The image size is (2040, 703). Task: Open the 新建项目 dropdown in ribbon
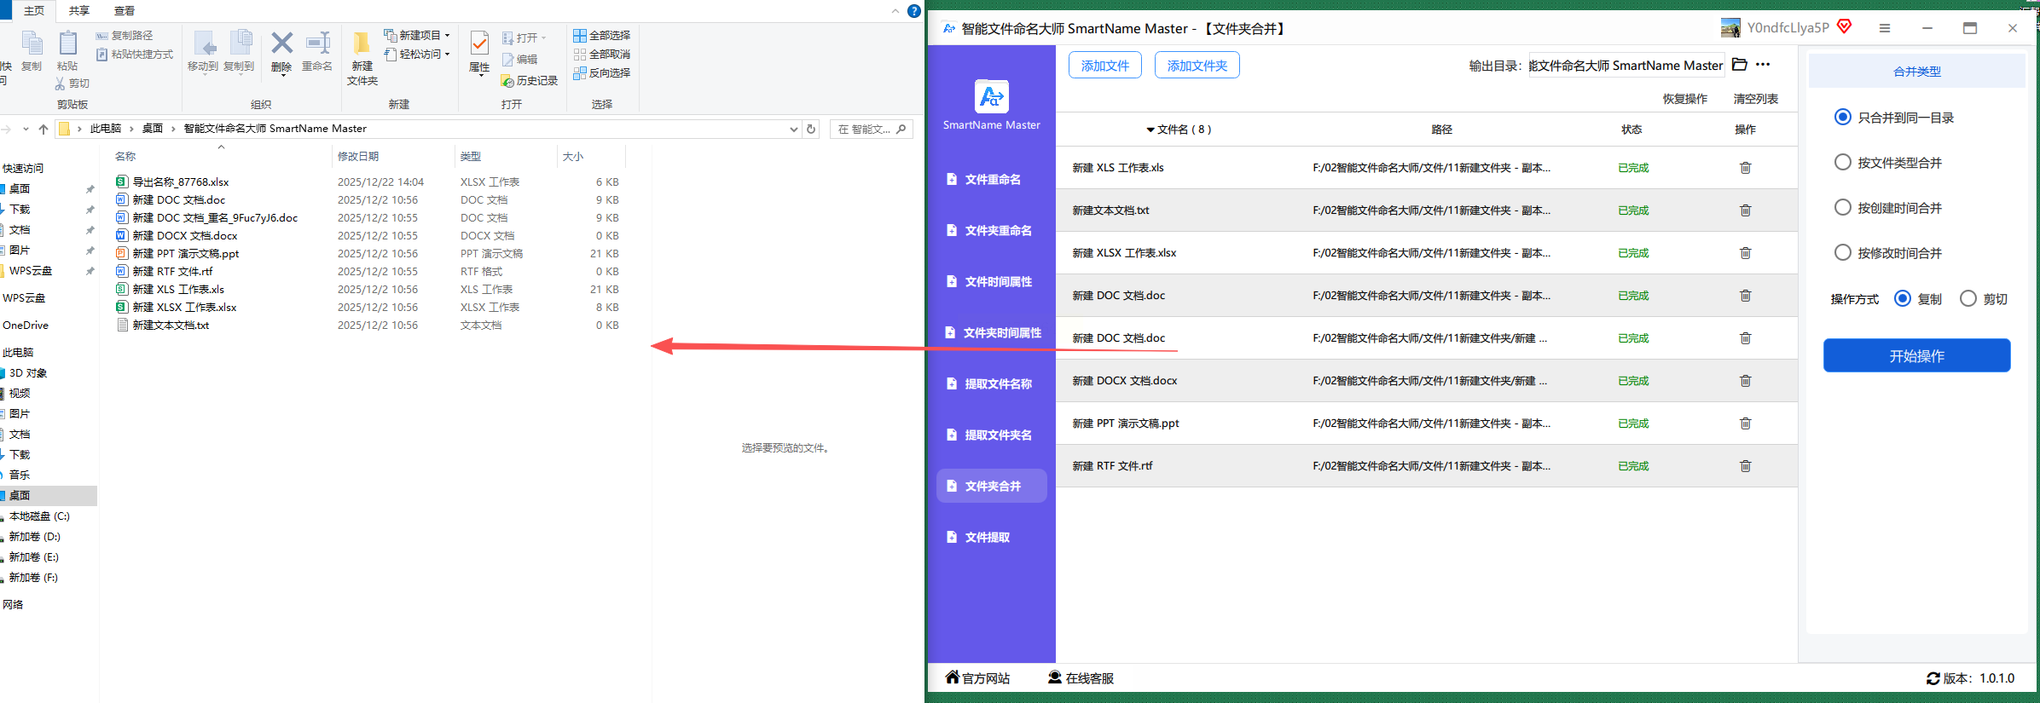coord(418,35)
